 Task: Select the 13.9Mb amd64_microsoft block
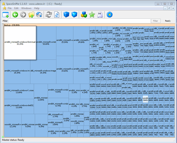click(x=81, y=70)
